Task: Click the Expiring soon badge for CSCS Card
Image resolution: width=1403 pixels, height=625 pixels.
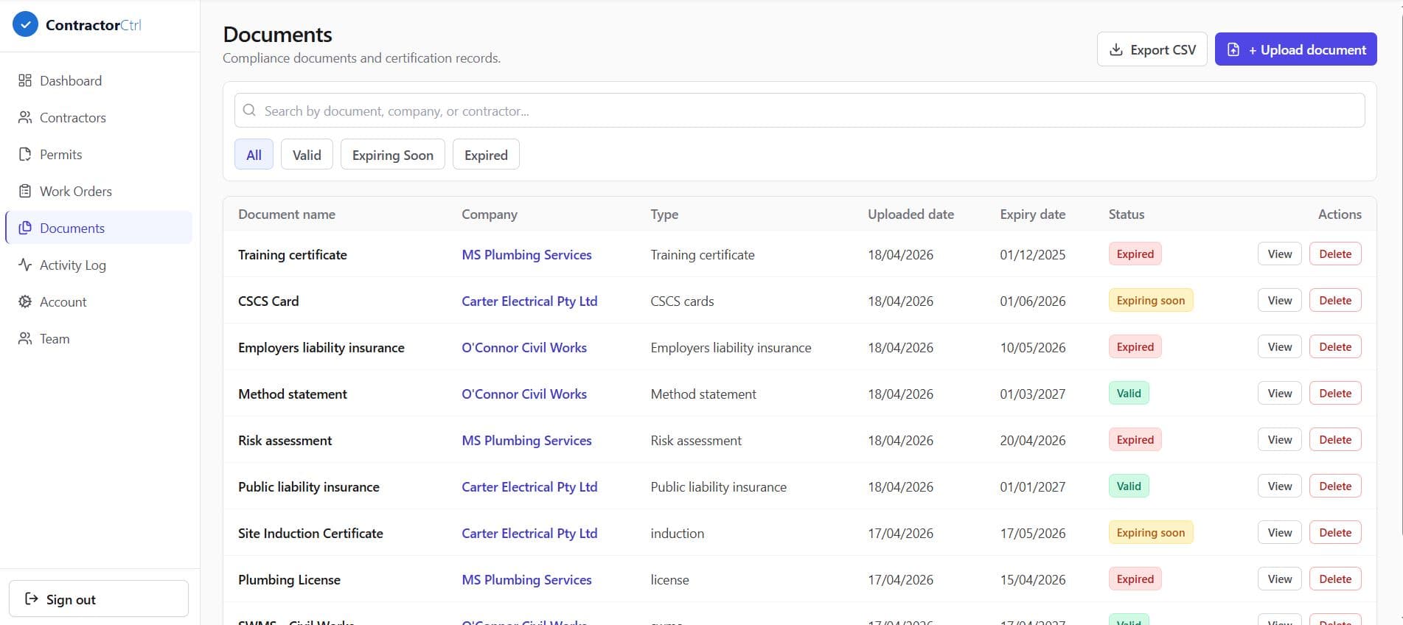Action: (1151, 300)
